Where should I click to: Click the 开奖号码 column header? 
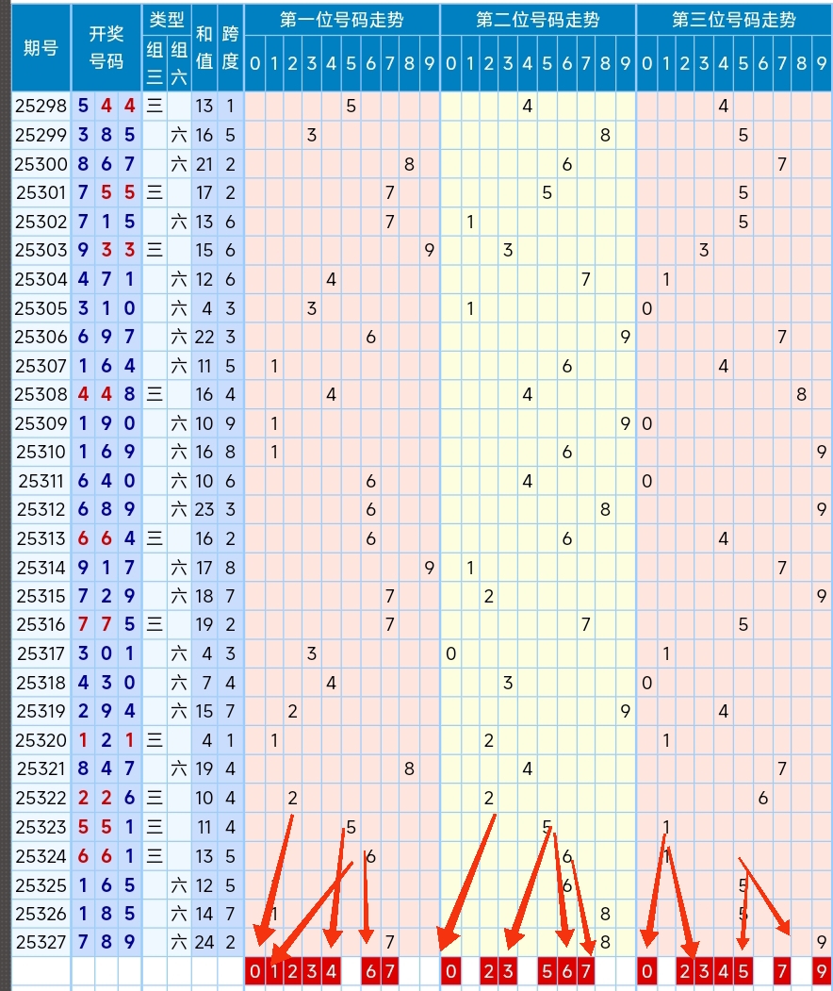point(106,47)
